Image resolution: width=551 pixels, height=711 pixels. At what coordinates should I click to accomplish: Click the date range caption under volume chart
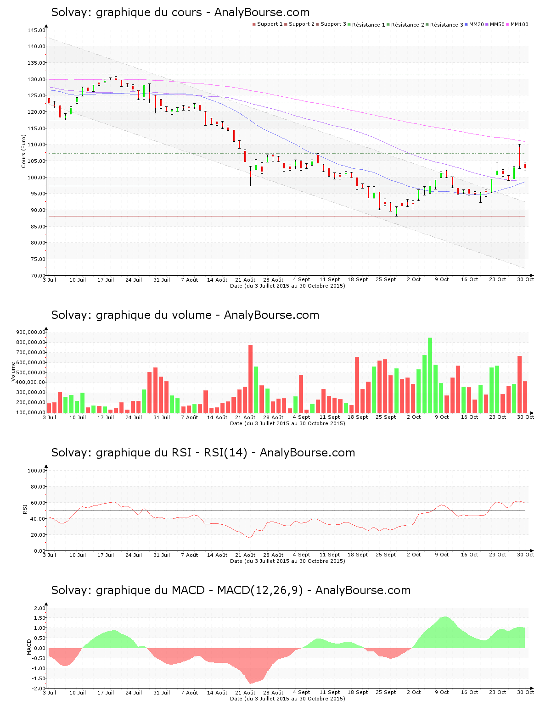point(287,423)
